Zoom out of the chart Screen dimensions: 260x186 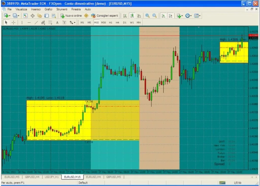coord(154,16)
